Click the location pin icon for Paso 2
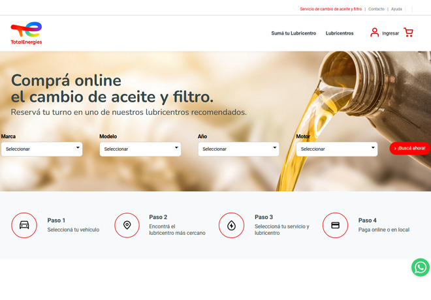This screenshot has height=300, width=431. (127, 226)
